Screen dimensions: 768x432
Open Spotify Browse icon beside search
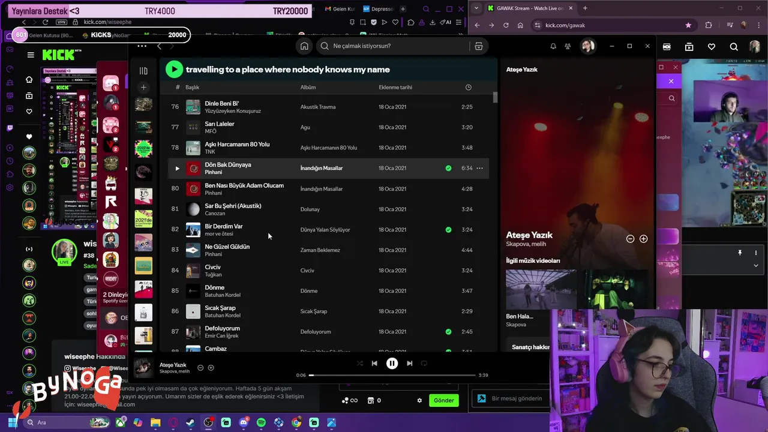coord(478,46)
